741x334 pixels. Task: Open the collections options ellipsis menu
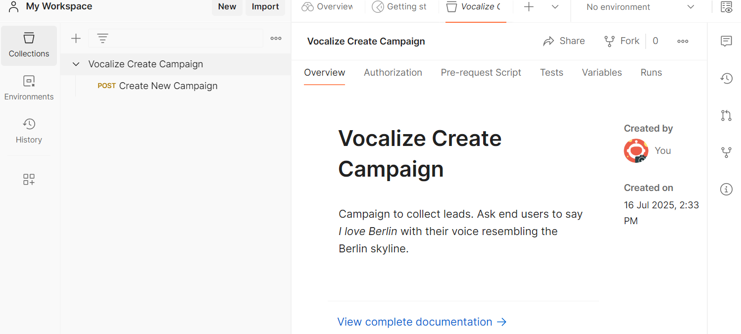point(276,39)
